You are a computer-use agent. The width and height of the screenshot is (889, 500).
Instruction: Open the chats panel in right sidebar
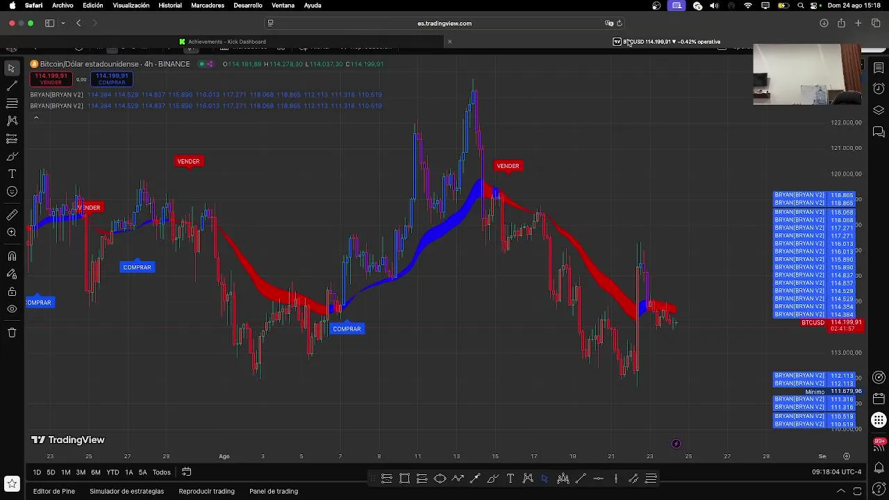point(879,132)
